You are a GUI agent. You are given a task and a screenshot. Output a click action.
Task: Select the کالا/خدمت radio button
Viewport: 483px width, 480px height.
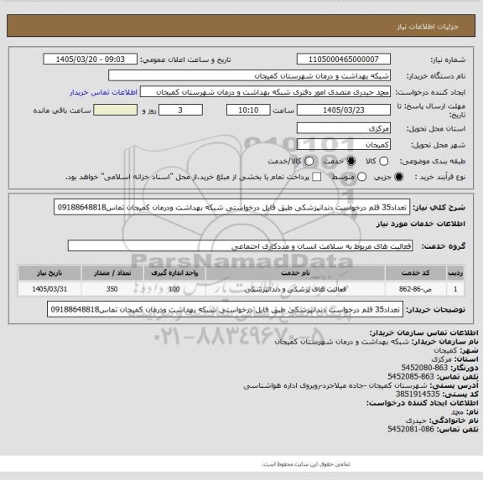[x=309, y=161]
